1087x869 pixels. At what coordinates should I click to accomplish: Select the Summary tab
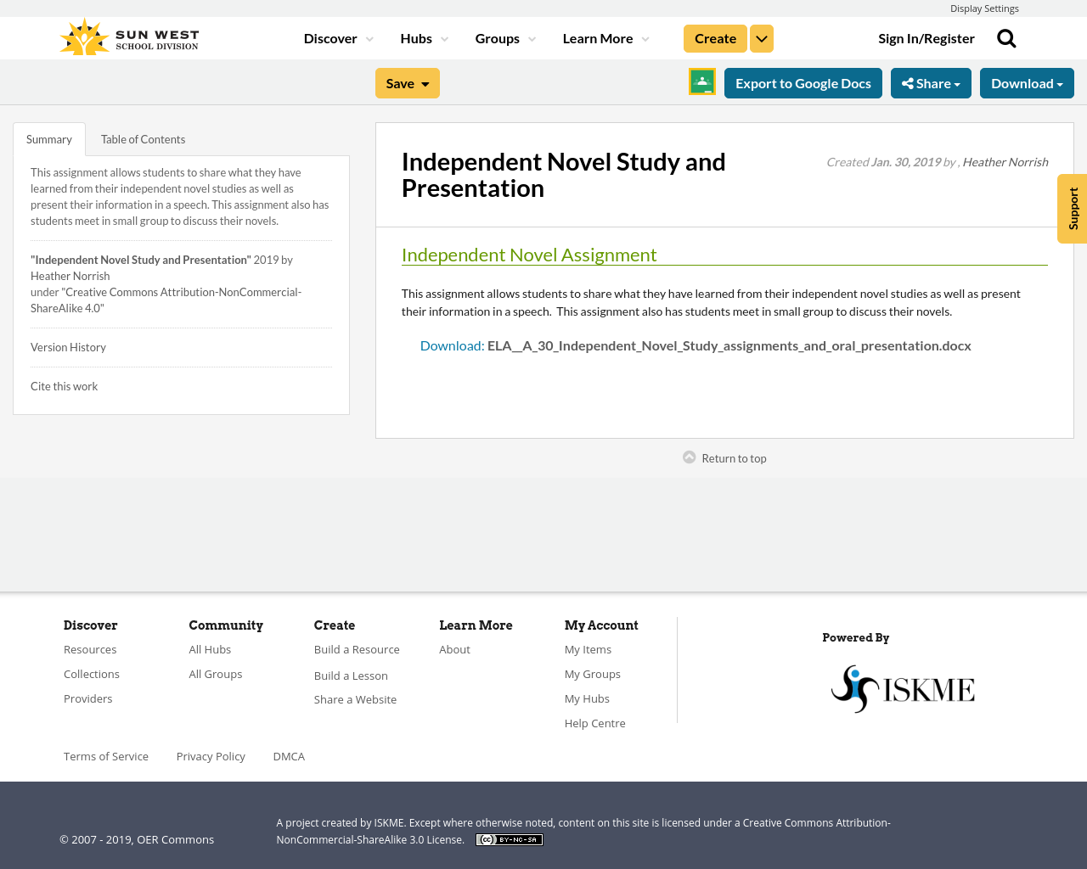(x=48, y=137)
